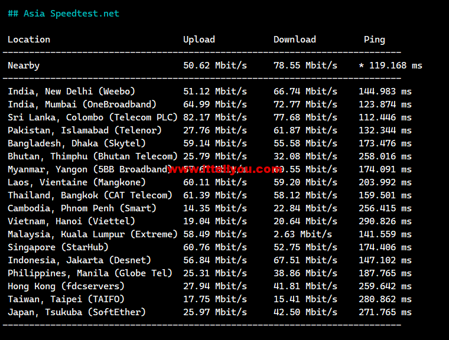Viewport: 449px width, 340px height.
Task: Click Phnom Penh upload 14.35 Mbit/s
Action: (x=215, y=208)
